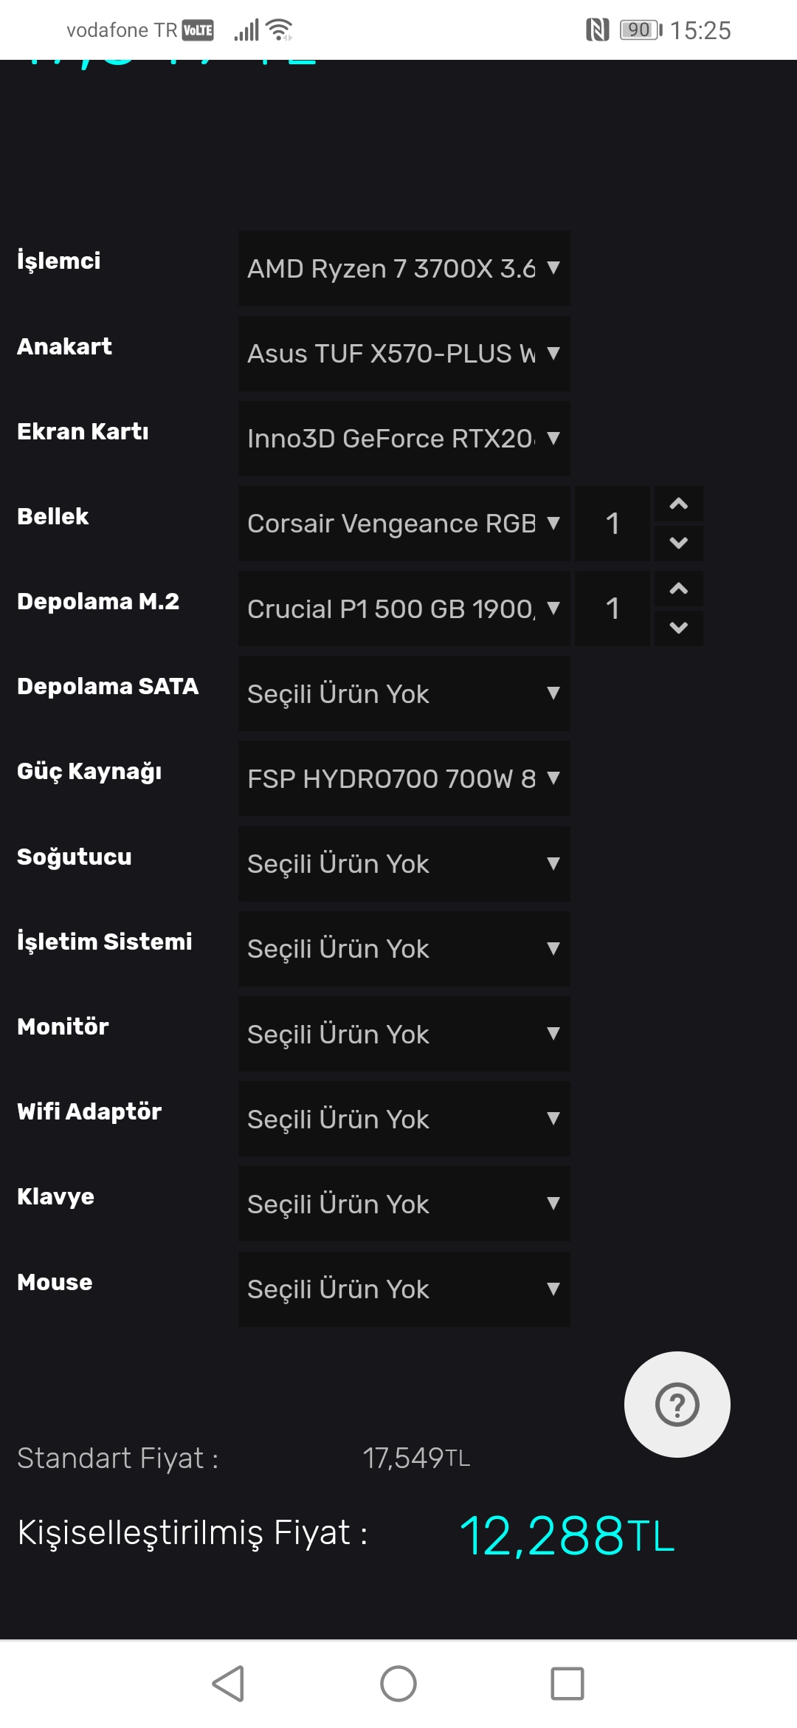Open the İşletim Sistemi dropdown
Viewport: 797px width, 1728px height.
[x=404, y=948]
